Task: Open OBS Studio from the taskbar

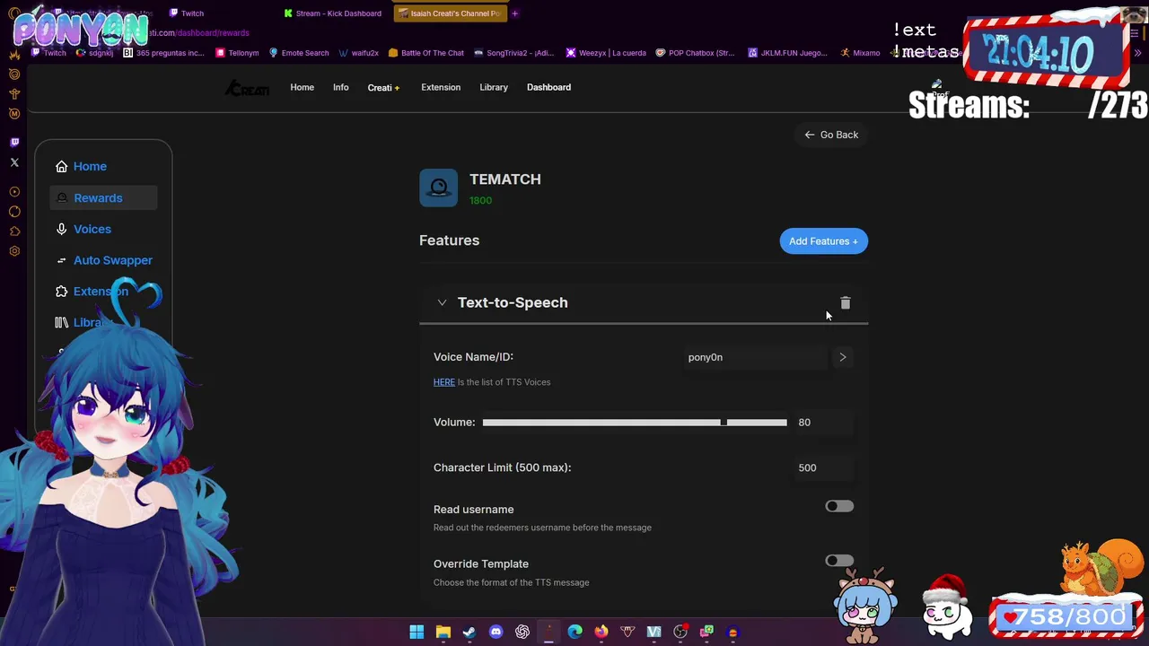Action: (680, 632)
